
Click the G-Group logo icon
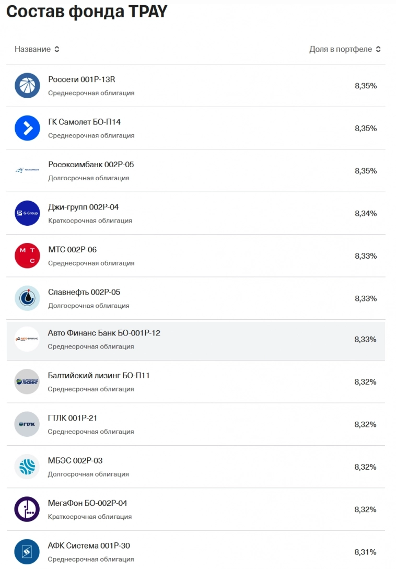[x=27, y=213]
